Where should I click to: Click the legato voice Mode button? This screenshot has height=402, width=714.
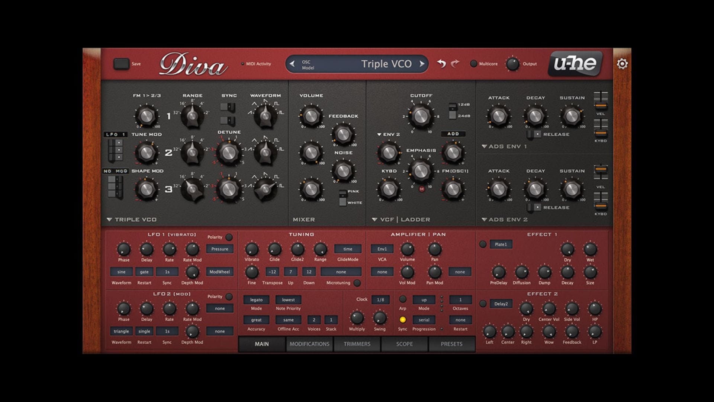coord(256,300)
